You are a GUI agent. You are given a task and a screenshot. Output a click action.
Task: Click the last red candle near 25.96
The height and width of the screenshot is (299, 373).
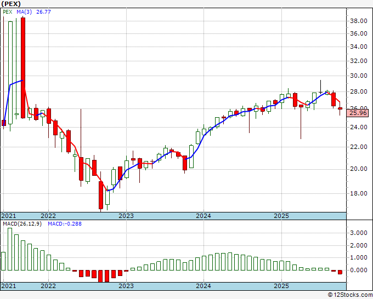340,108
